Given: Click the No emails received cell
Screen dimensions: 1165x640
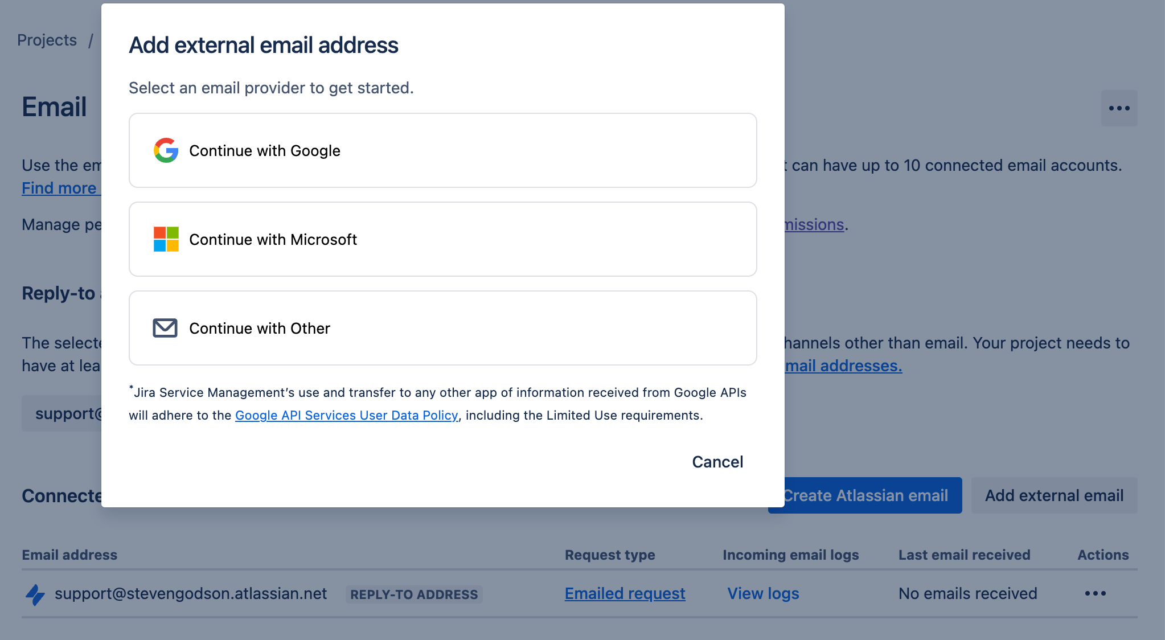Looking at the screenshot, I should (967, 593).
